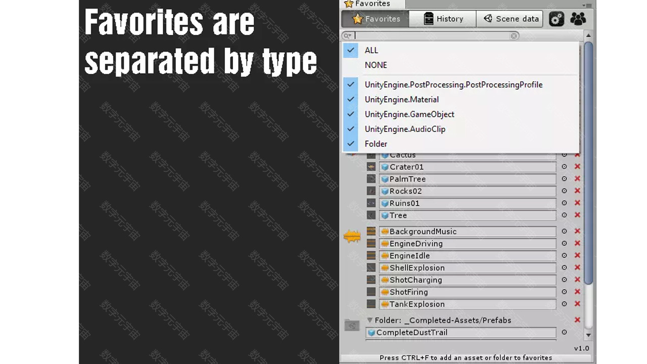647x364 pixels.
Task: Remove EngineIdle from favorites
Action: point(577,256)
